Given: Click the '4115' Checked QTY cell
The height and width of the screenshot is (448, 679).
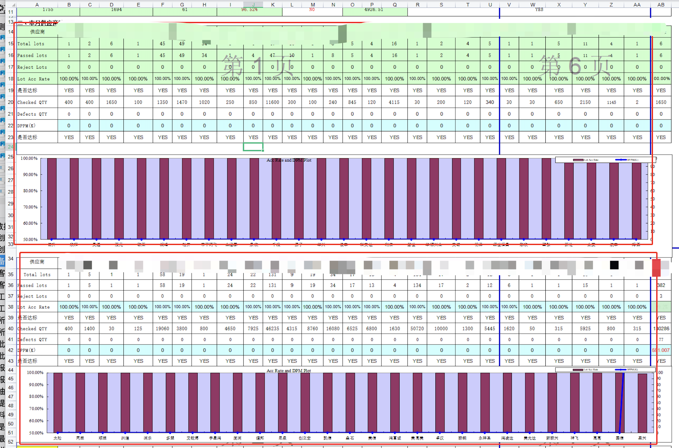Looking at the screenshot, I should 394,102.
